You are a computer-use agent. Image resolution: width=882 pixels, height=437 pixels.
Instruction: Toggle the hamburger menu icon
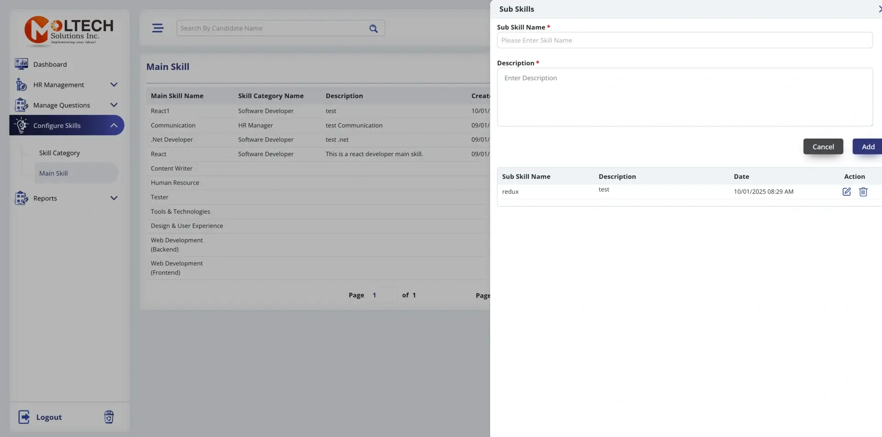[x=158, y=28]
